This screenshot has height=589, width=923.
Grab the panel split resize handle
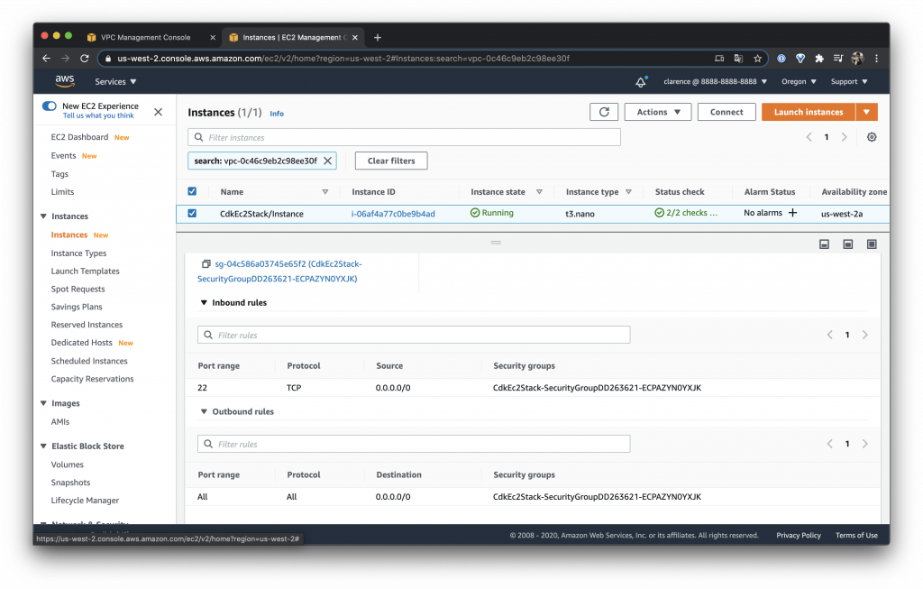497,242
